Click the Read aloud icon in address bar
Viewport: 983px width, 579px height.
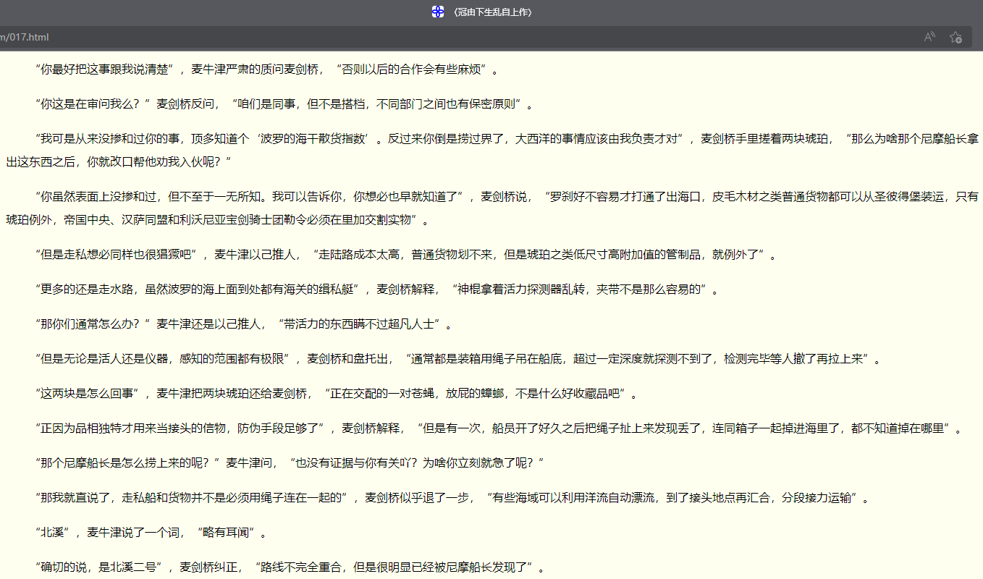[930, 37]
